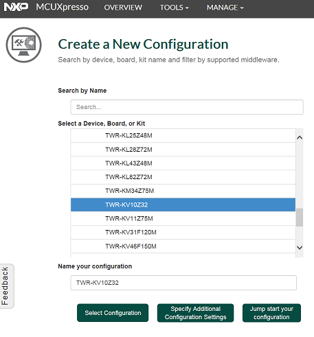Go to the OVERVIEW page
Viewport: 314px width, 337px height.
(123, 8)
